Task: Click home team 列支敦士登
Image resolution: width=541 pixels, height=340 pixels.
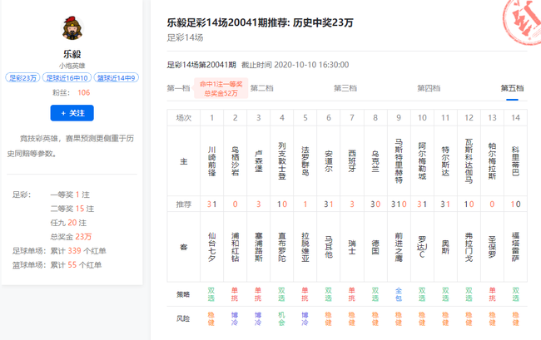Action: (x=282, y=161)
